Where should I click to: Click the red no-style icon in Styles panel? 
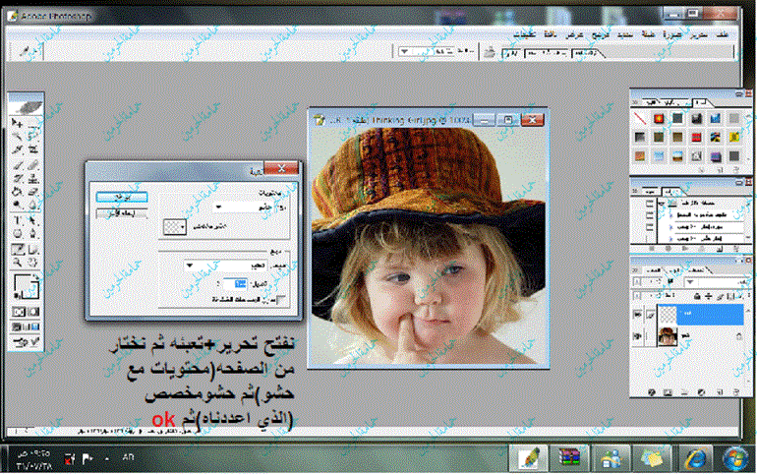640,118
